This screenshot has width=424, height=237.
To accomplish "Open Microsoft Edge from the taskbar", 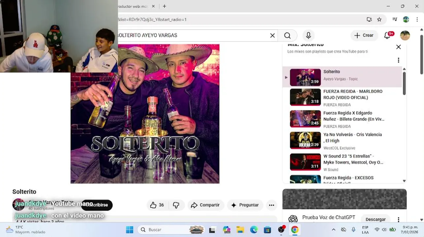I will 254,230.
